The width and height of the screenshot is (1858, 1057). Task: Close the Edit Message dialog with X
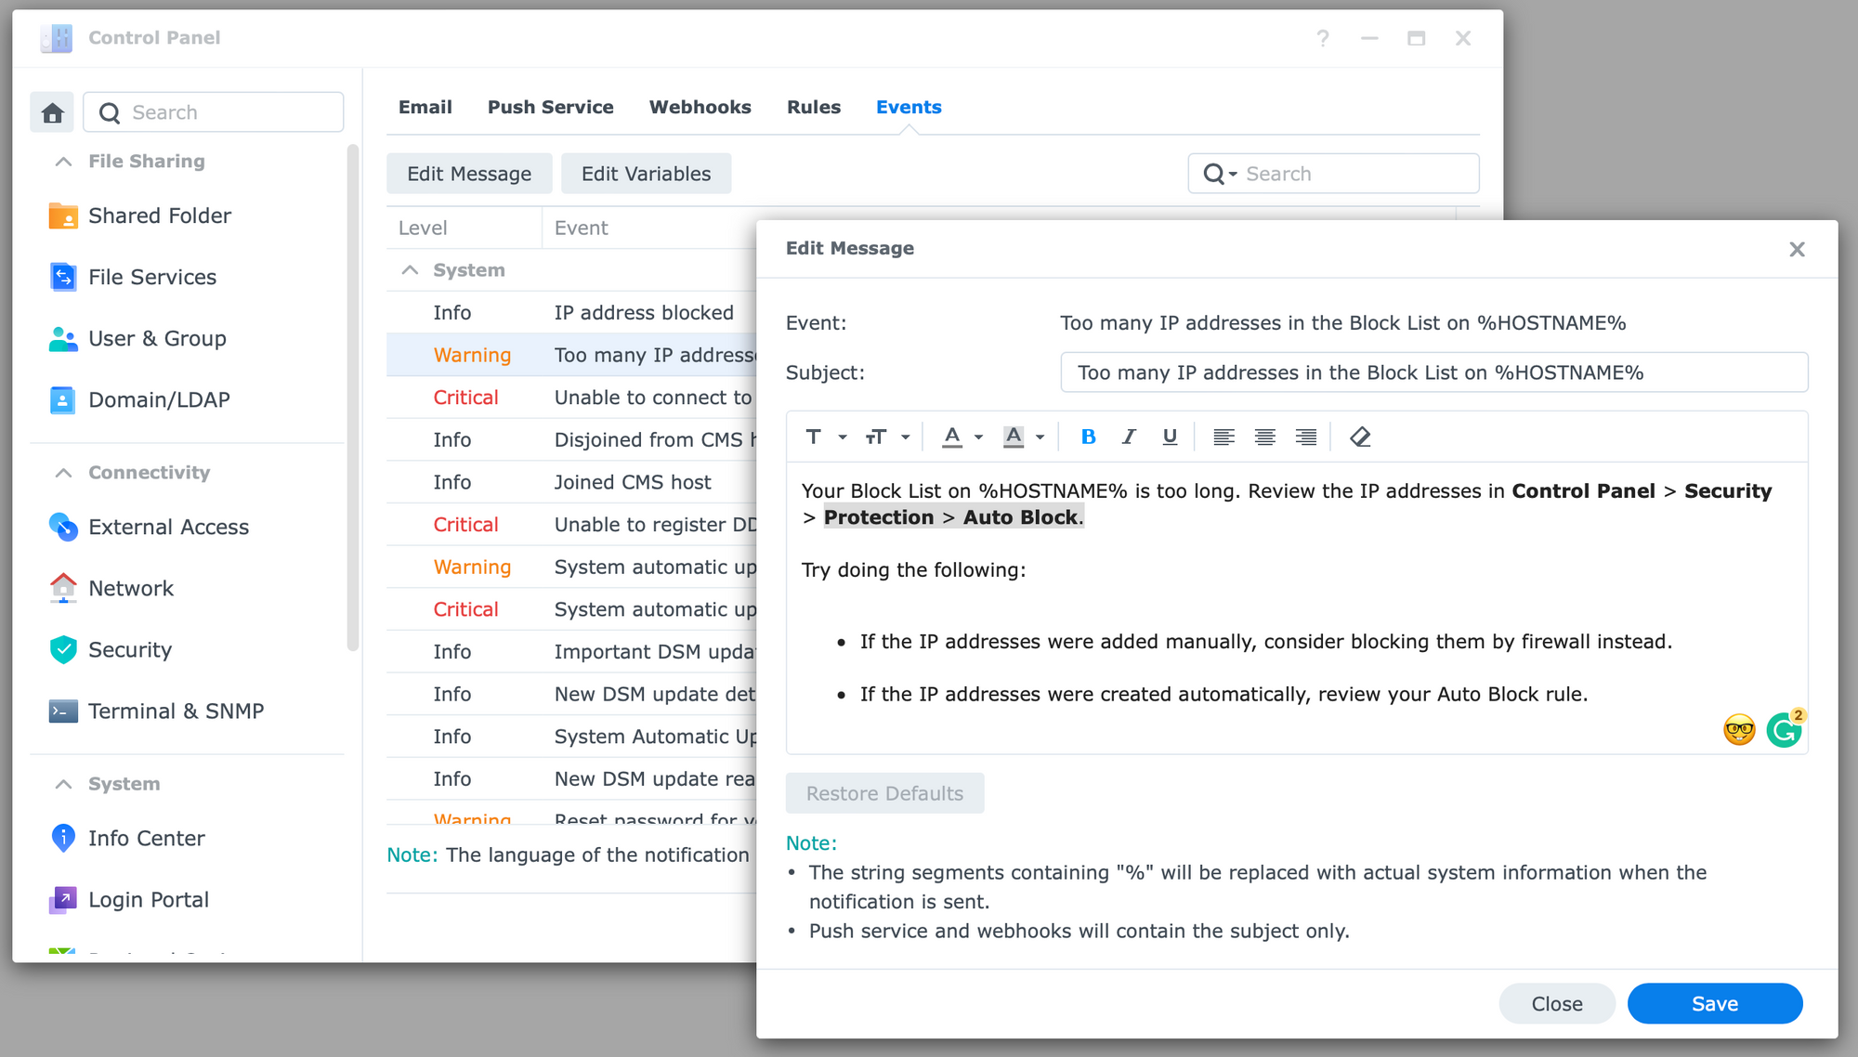coord(1797,249)
